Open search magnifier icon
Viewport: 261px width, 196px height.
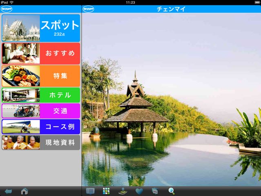coord(171,191)
